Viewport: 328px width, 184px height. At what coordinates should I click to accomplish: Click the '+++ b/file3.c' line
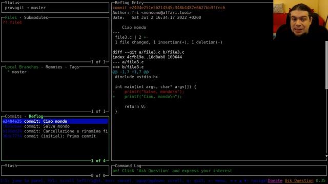tap(128, 67)
